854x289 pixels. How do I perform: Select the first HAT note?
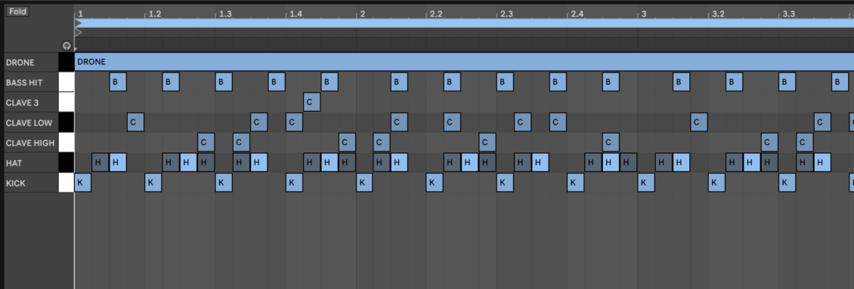(101, 163)
